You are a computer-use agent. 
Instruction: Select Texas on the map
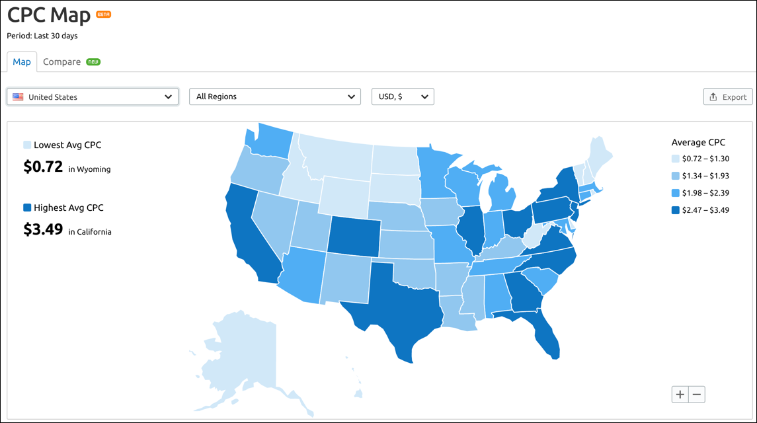(396, 304)
